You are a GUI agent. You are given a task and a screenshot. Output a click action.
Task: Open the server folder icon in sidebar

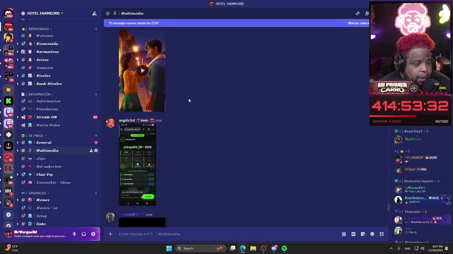pos(8,90)
